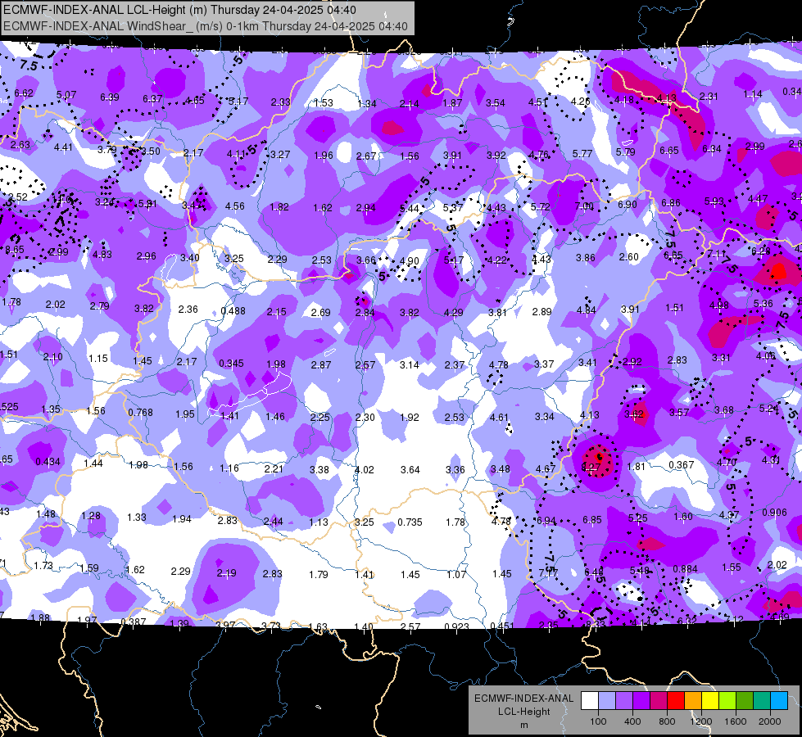Click the wind shear value 6.94
This screenshot has height=737, width=802.
point(546,521)
